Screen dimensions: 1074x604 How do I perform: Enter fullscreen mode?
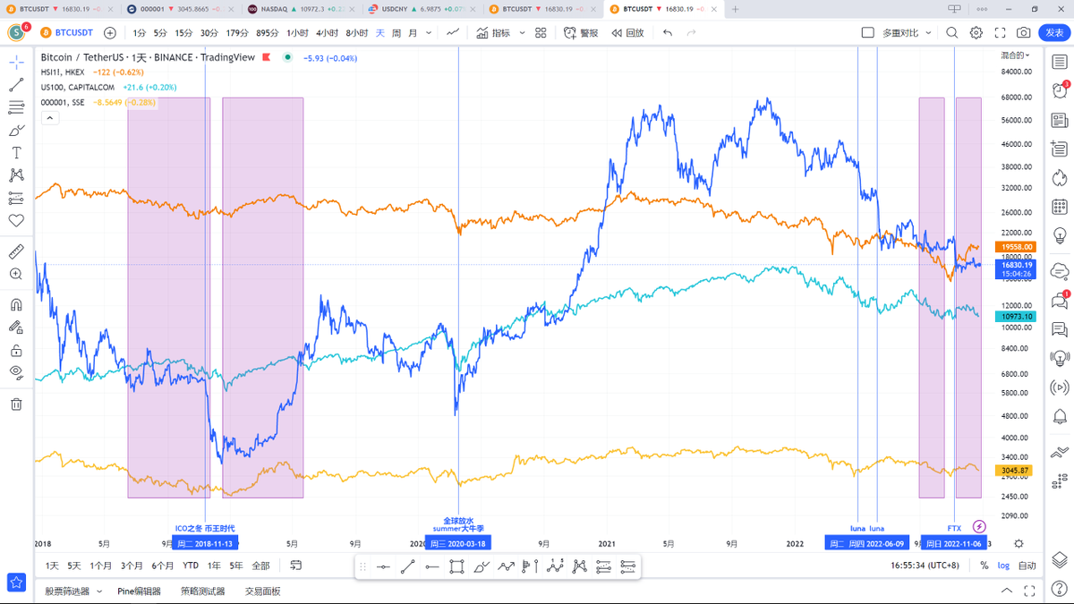click(x=1000, y=33)
